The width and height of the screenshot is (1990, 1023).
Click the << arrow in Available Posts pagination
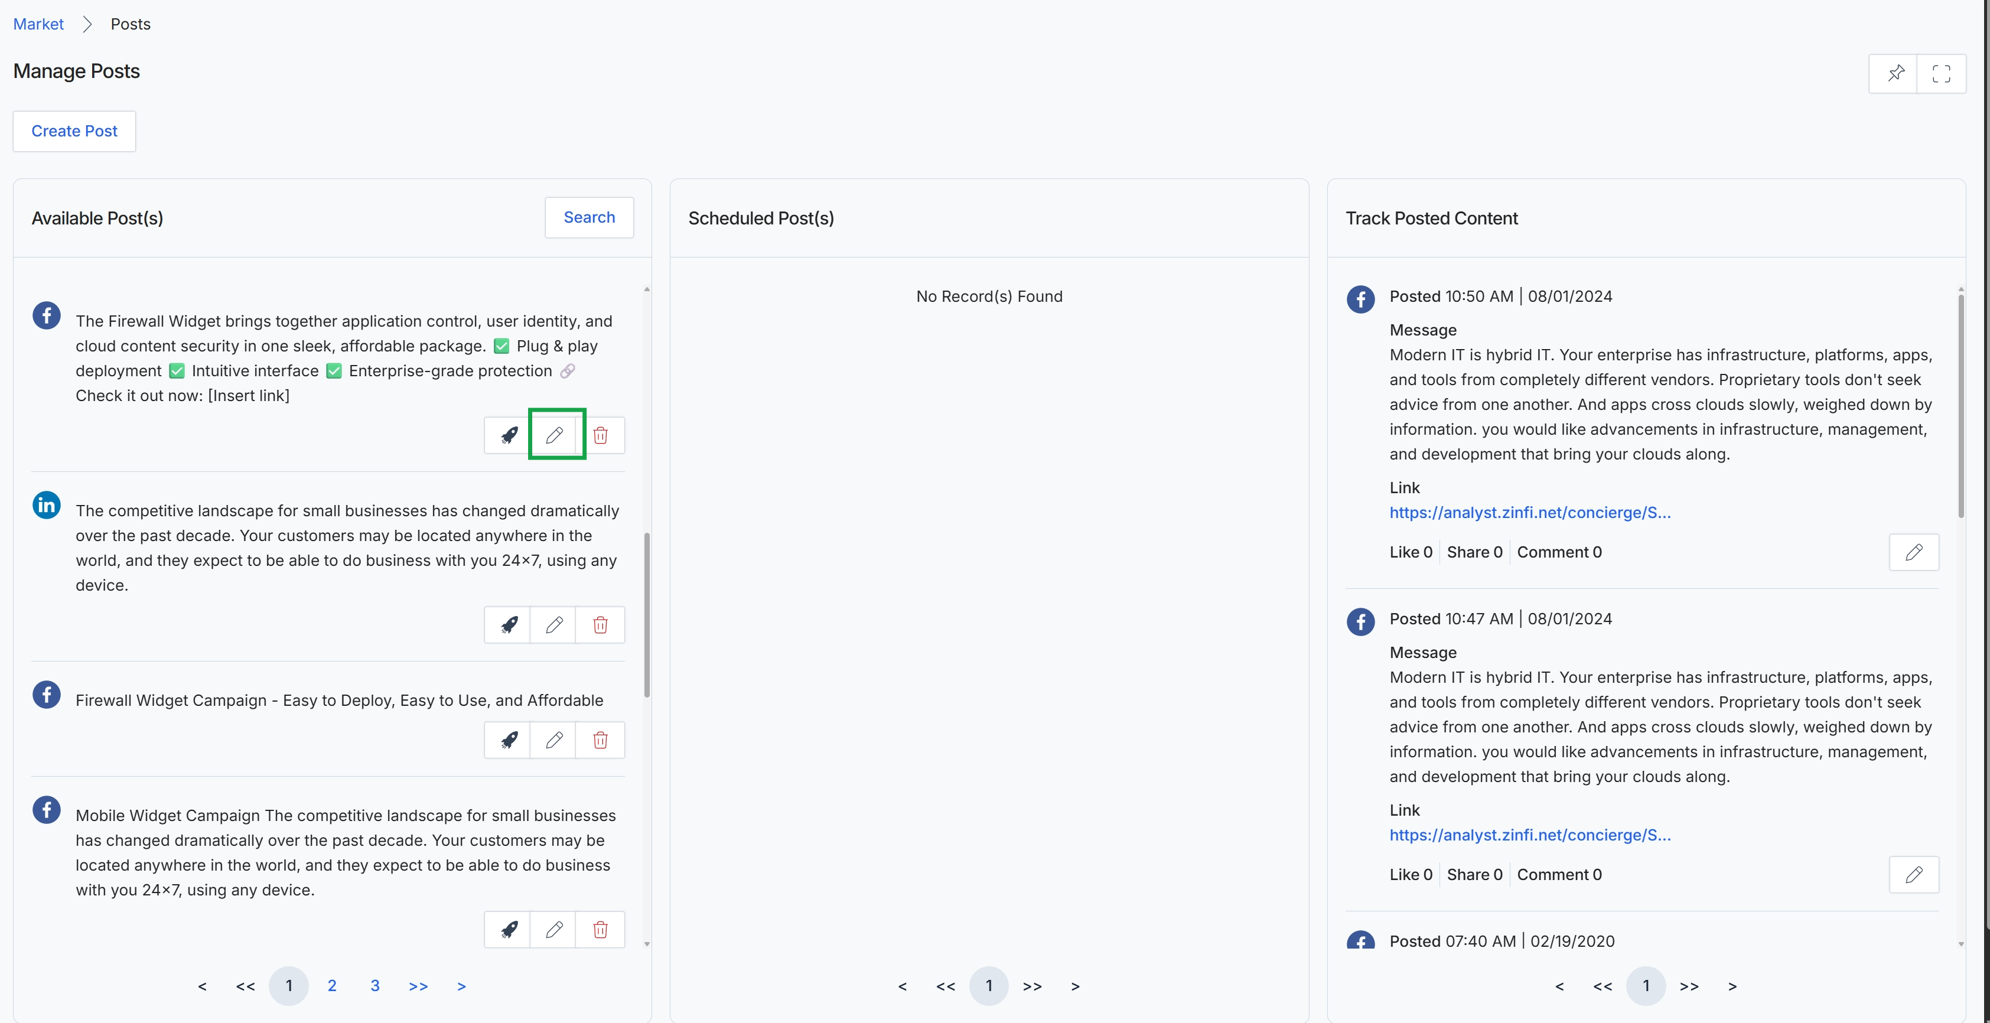pyautogui.click(x=246, y=986)
